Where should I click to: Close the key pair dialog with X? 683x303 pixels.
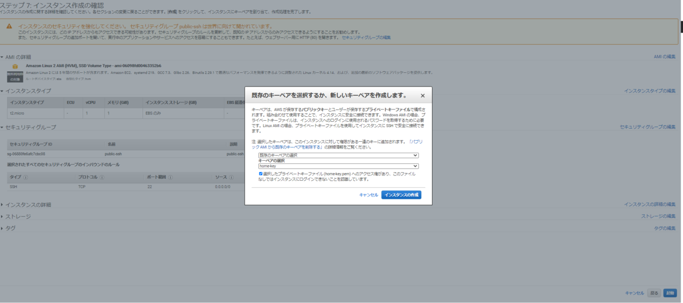422,96
